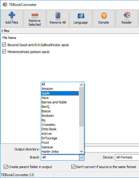The image size is (139, 178).
Task: Click brand list scroll up arrow
Action: [x=81, y=85]
